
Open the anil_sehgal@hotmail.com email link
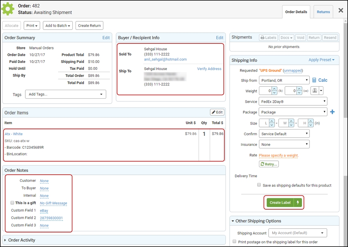165,59
